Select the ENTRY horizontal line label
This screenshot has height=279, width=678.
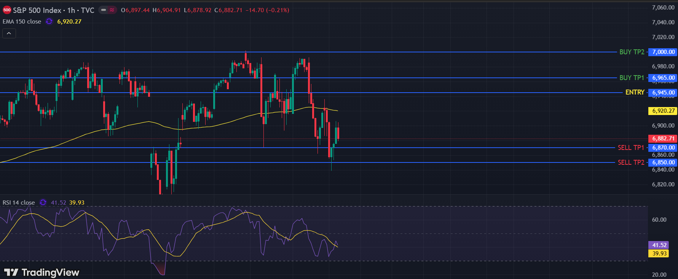tap(635, 93)
